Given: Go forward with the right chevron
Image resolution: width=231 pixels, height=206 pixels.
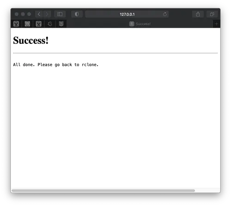Looking at the screenshot, I should (47, 14).
